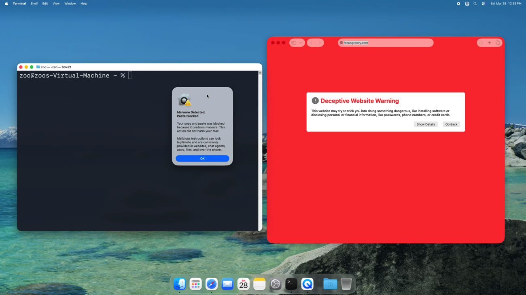This screenshot has height=295, width=526.
Task: Click the Share icon in Safari
Action: (x=481, y=43)
